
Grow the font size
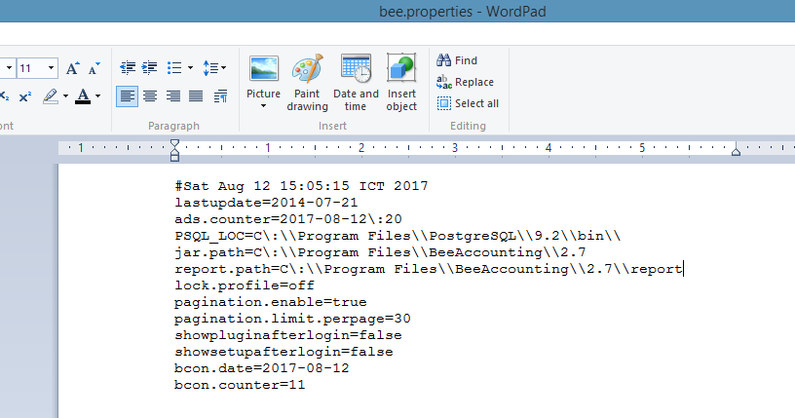[73, 68]
